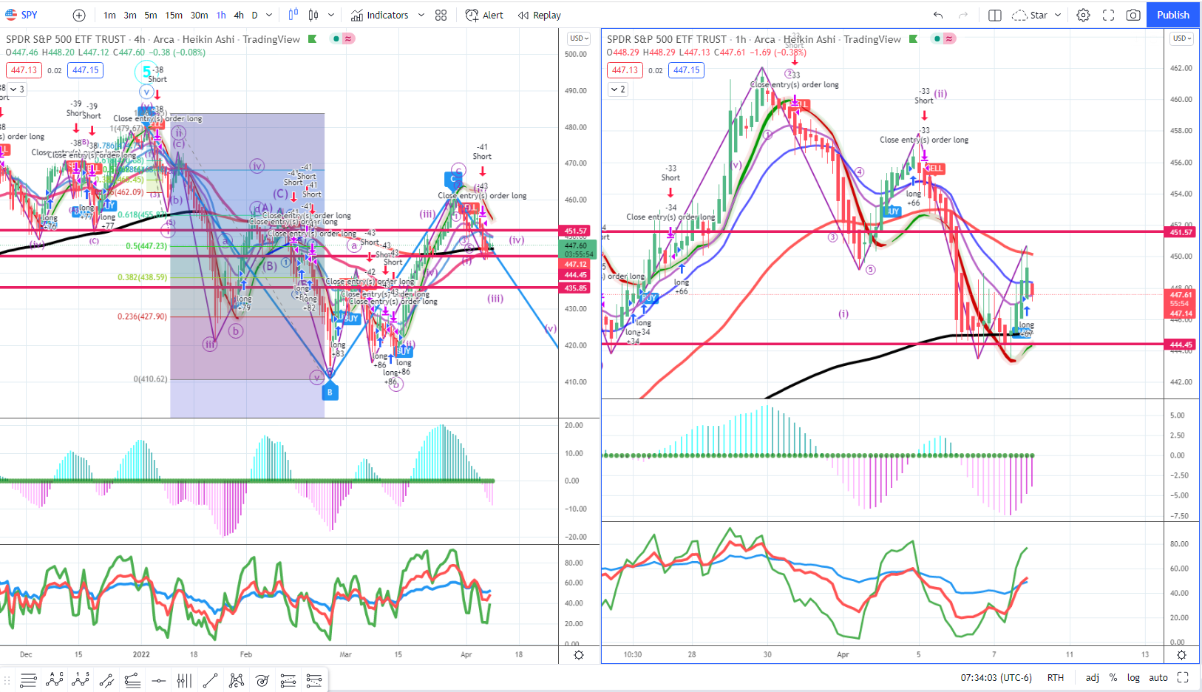Viewport: 1202px width, 692px height.
Task: Open the indicator templates grid icon
Action: pos(441,15)
